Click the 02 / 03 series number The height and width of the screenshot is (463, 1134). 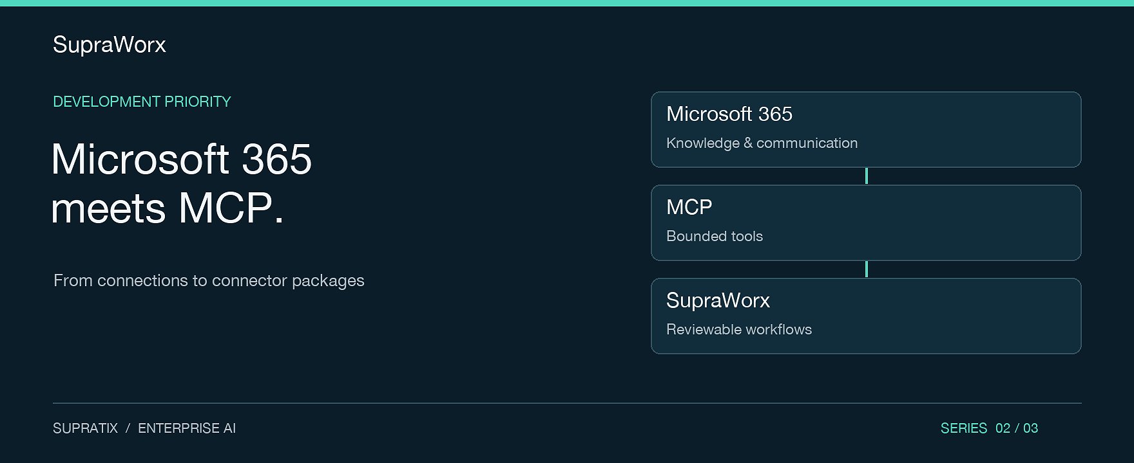(x=1017, y=428)
